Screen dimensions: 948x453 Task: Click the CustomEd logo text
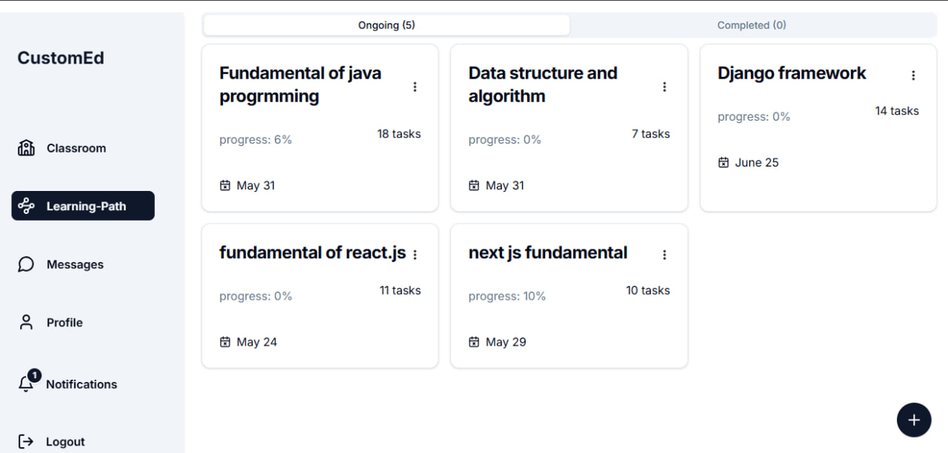coord(61,58)
